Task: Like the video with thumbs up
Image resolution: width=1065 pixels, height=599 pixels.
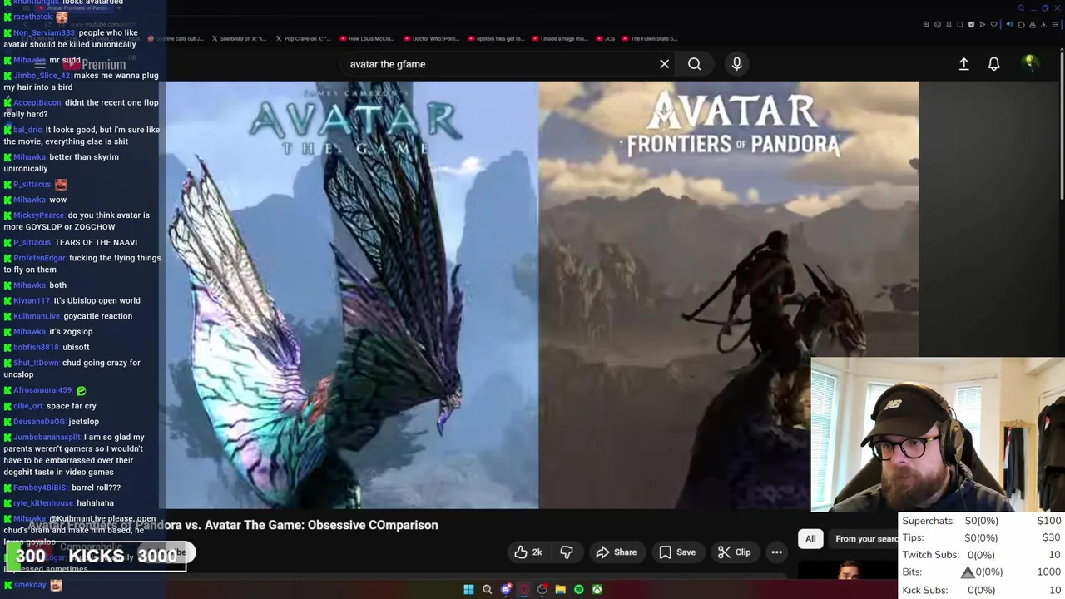Action: (528, 552)
